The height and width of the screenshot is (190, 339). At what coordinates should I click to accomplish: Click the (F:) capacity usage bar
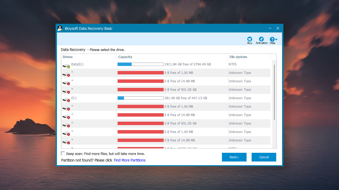pos(140,98)
